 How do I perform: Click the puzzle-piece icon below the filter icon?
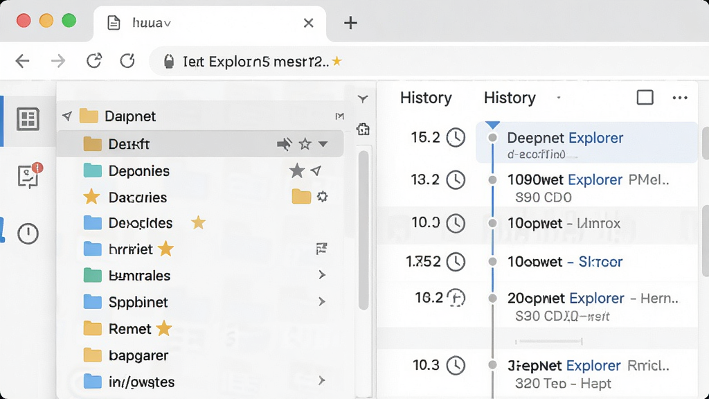coord(363,130)
